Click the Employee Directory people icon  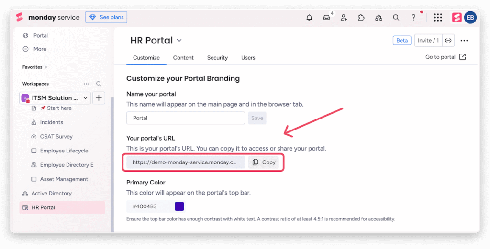tap(34, 165)
